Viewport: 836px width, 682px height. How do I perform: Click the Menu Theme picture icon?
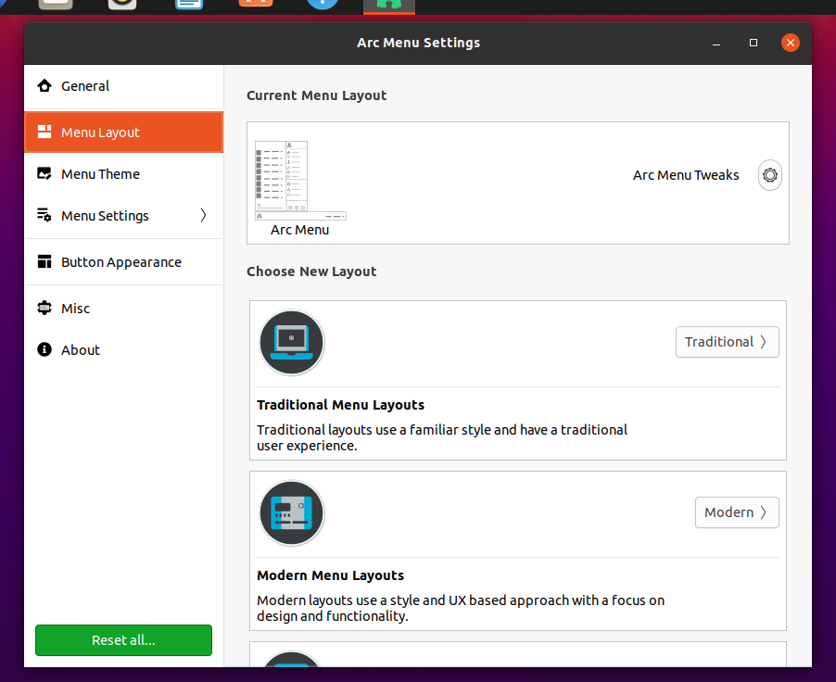click(x=44, y=173)
